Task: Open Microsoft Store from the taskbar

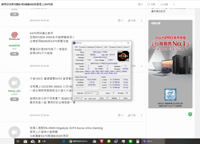Action: click(25, 141)
